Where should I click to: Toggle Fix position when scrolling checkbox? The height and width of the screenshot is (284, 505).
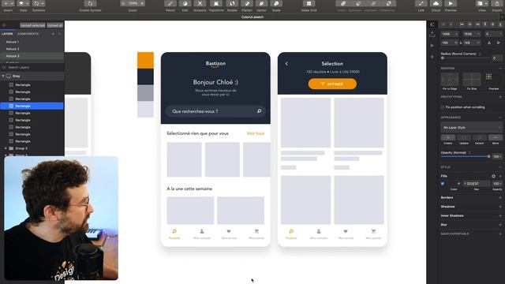click(x=443, y=107)
